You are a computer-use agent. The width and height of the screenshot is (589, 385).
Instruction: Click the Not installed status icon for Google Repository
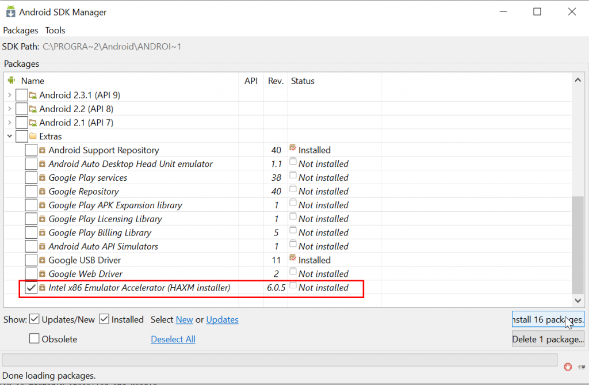coord(293,189)
